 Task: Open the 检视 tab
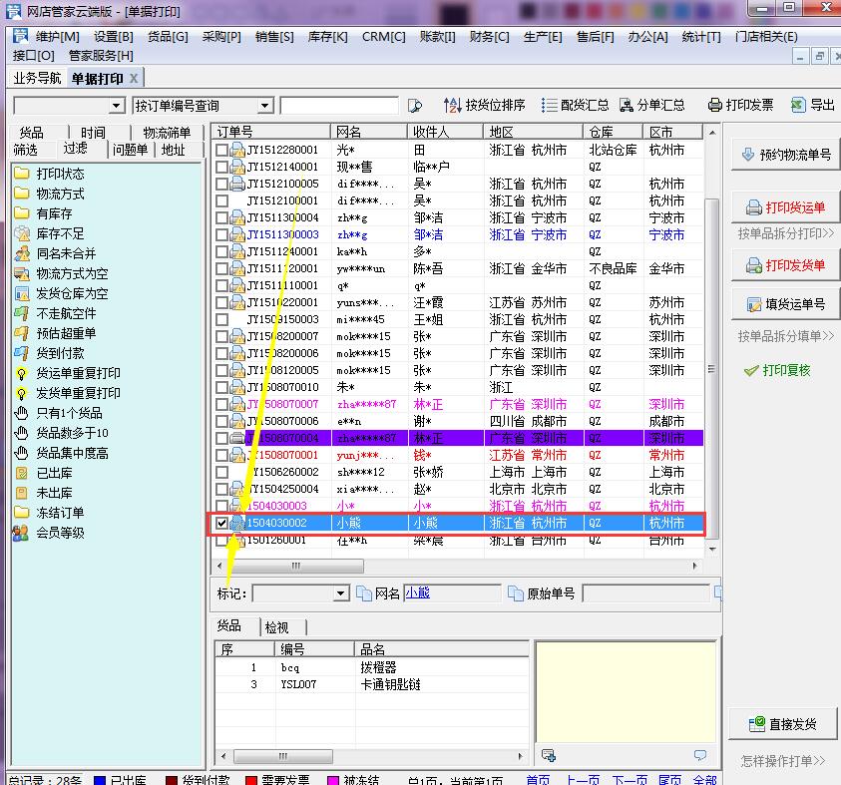[276, 627]
